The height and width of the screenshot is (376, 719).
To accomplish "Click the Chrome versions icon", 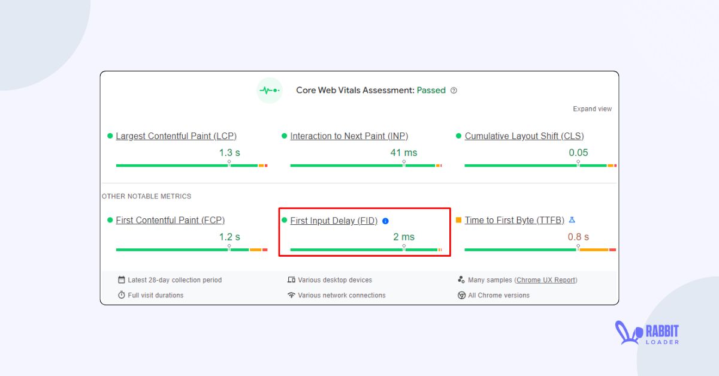I will click(x=461, y=295).
